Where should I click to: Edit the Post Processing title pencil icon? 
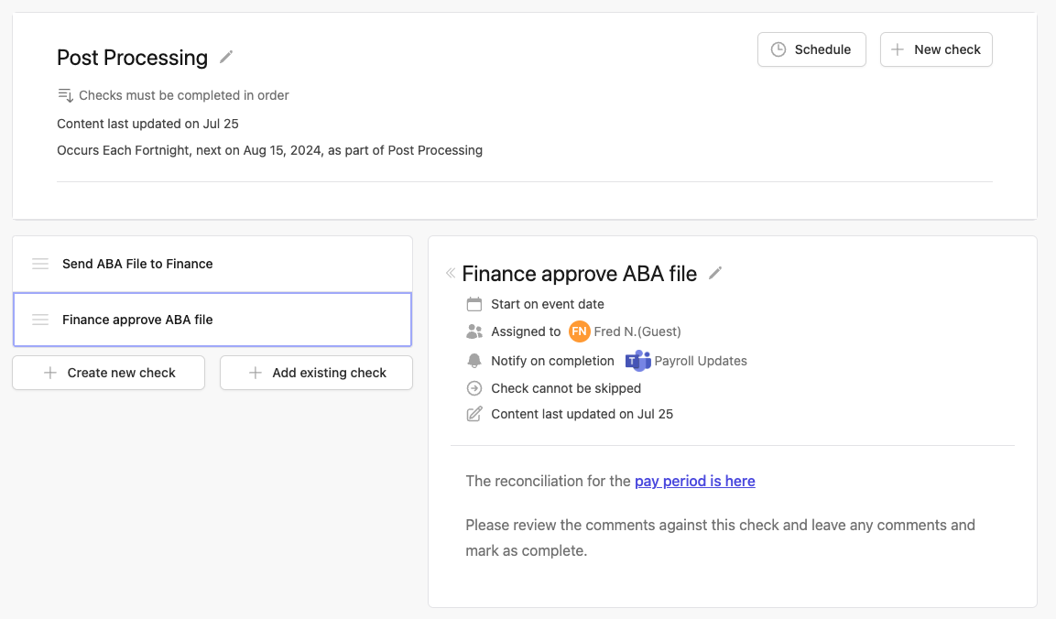tap(226, 58)
